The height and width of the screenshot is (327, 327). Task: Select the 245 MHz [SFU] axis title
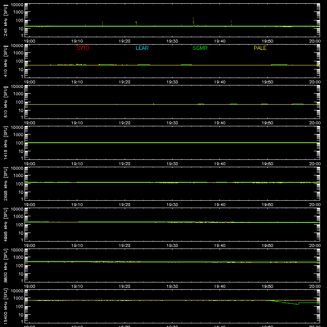click(5, 20)
